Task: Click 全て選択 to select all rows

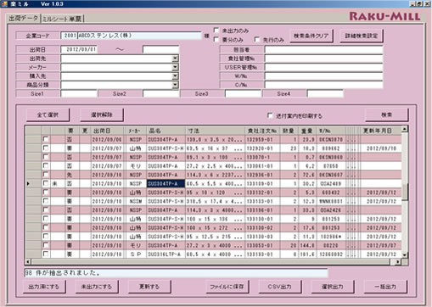Action: click(x=48, y=114)
